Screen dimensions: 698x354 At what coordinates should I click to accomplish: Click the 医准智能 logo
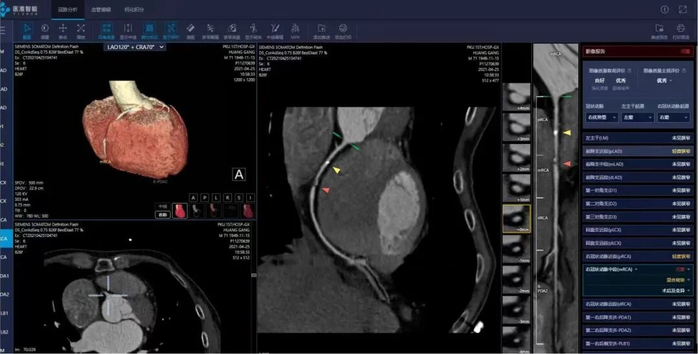pyautogui.click(x=19, y=9)
